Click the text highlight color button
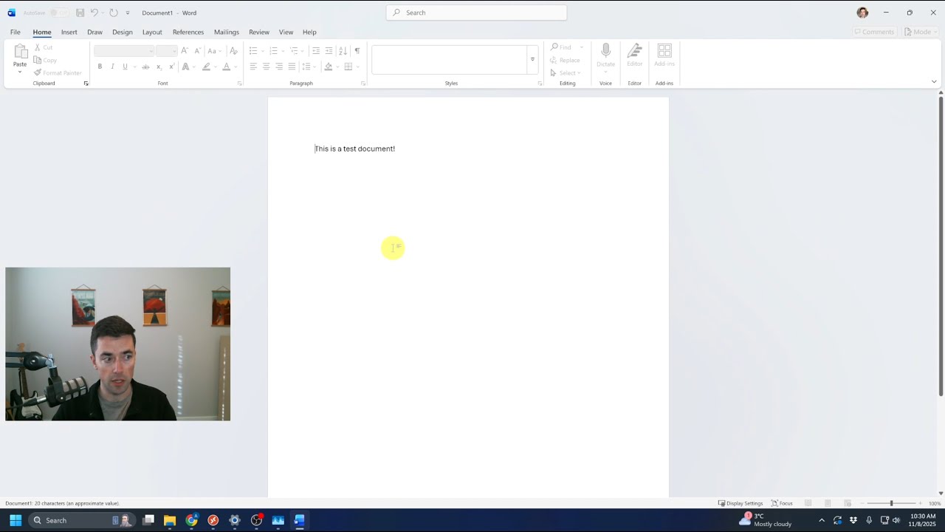The image size is (945, 532). tap(207, 66)
